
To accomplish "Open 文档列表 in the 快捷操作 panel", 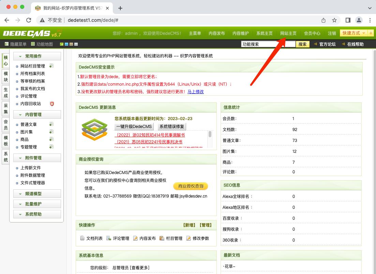I will (x=91, y=238).
